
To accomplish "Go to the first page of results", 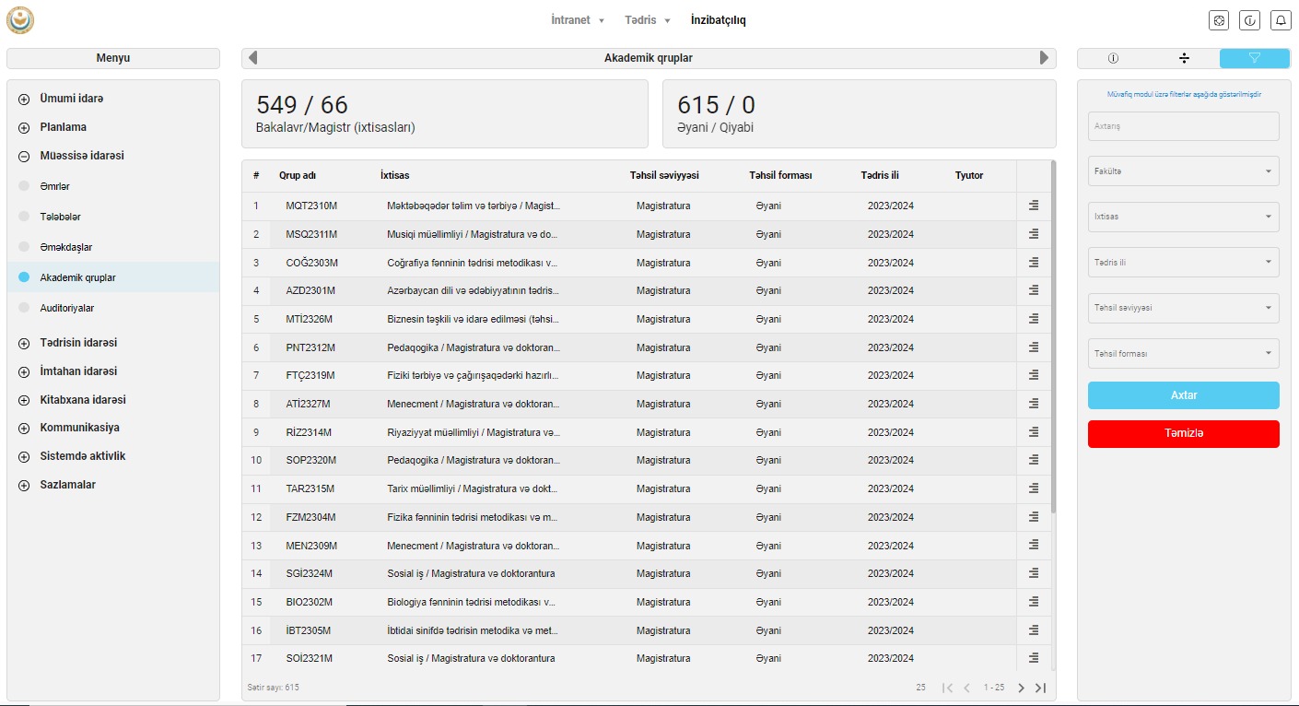I will tap(947, 688).
